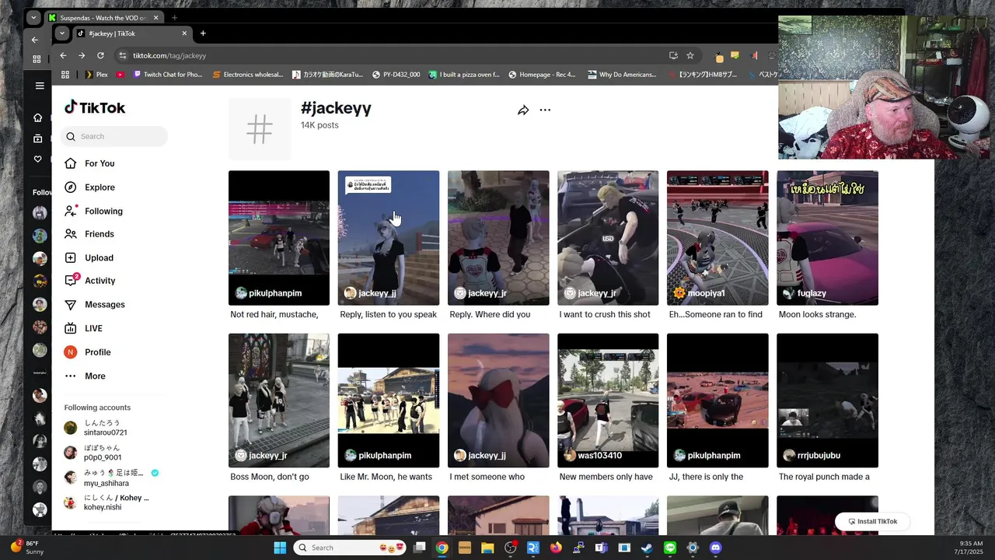Select Messages in the sidebar

click(105, 305)
